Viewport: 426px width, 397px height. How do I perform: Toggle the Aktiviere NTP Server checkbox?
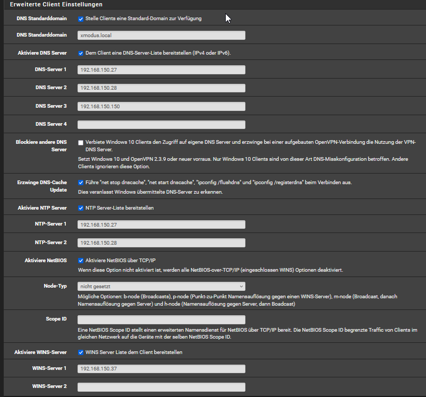pos(81,208)
